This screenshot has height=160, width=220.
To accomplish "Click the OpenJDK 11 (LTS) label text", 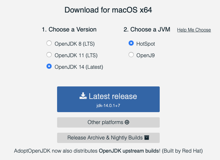I will (76, 55).
